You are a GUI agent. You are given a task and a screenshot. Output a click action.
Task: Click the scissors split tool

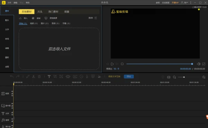click(34, 76)
